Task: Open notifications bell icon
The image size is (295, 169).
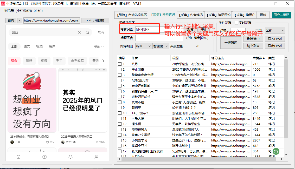Action: 70,157
